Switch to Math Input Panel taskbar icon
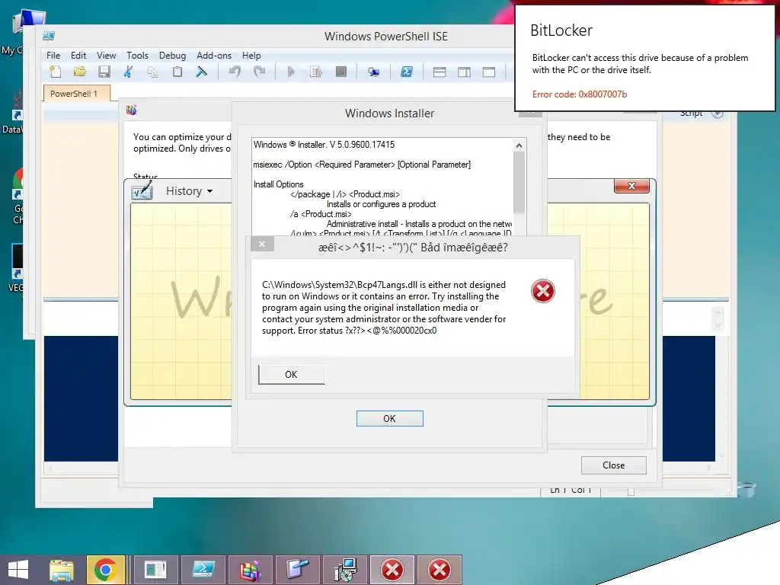This screenshot has width=780, height=585. (298, 570)
